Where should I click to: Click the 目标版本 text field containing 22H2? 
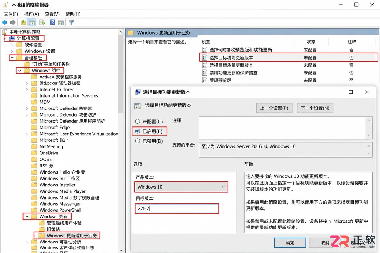click(x=177, y=208)
